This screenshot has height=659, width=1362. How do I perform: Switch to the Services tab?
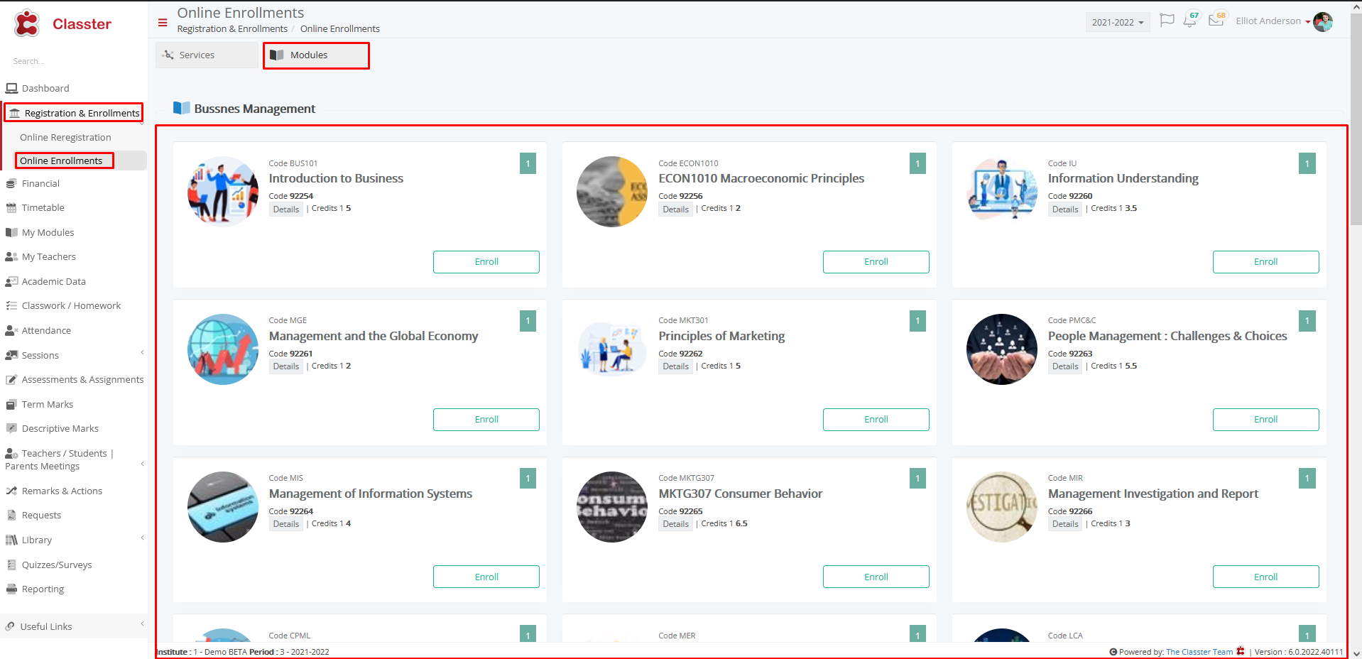(207, 55)
